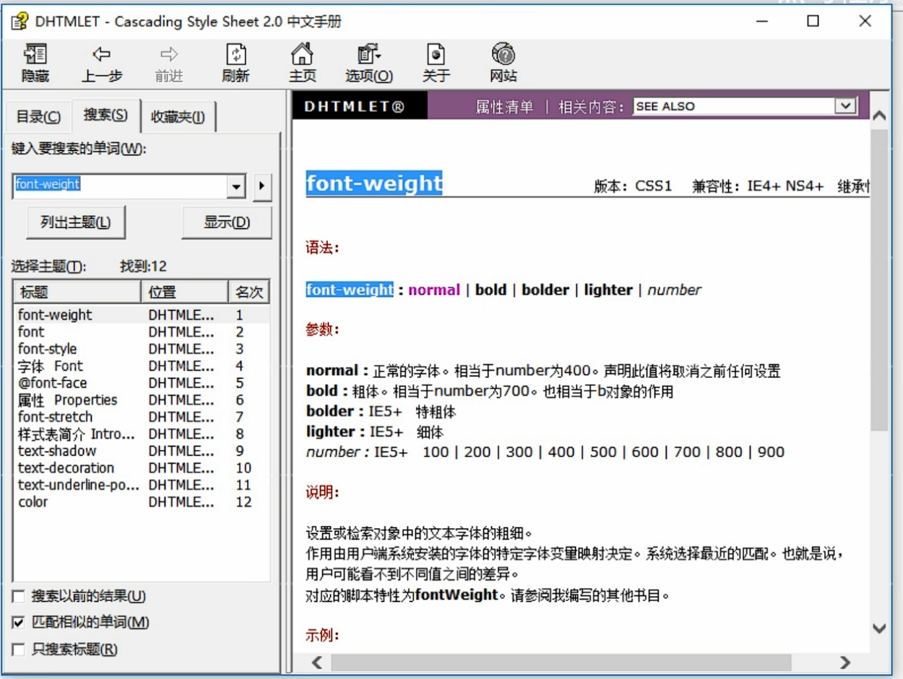Go back with the 上一步 toolbar icon
903x679 pixels.
pos(101,63)
